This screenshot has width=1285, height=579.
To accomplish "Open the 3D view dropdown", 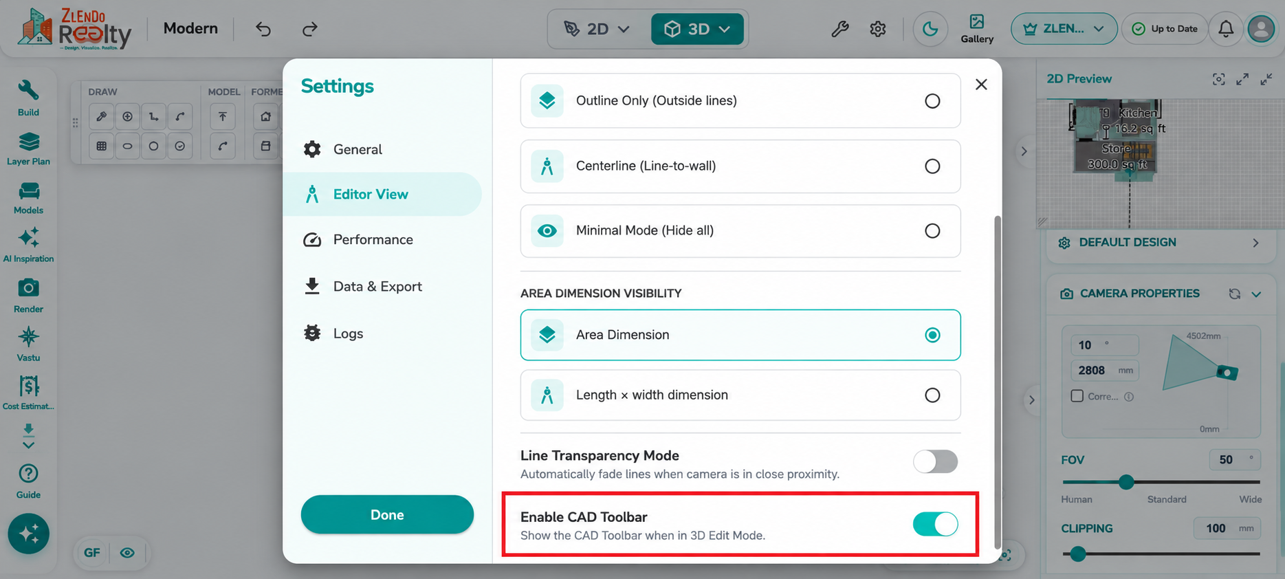I will [697, 29].
